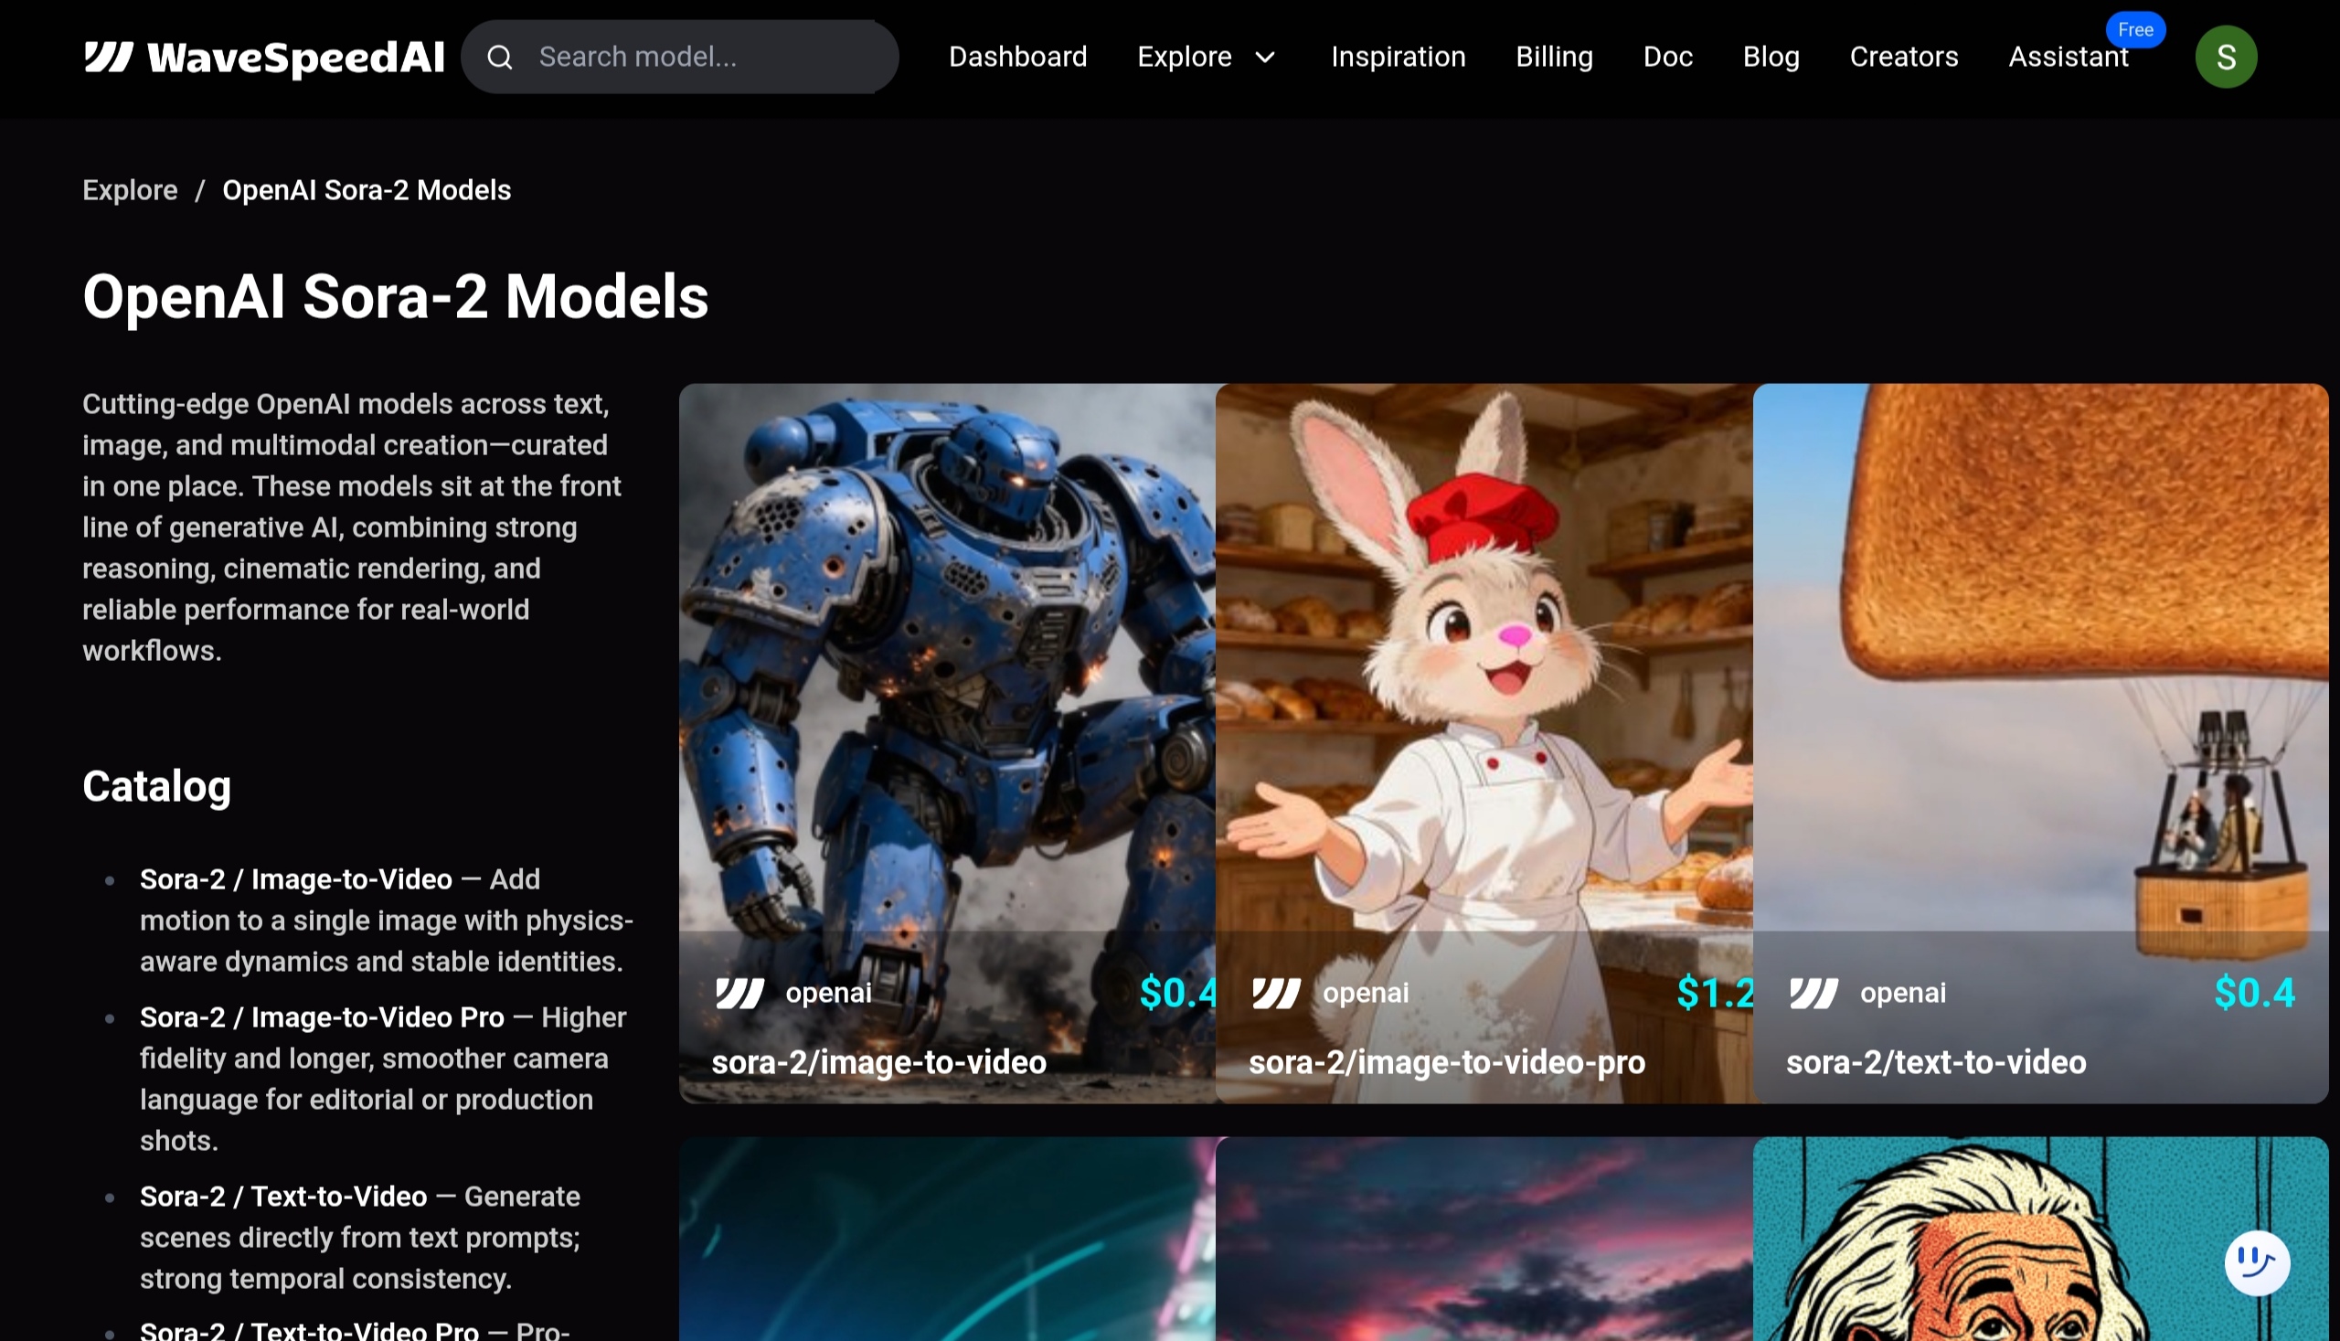Image resolution: width=2340 pixels, height=1341 pixels.
Task: Click the provider logo on image-to-video card
Action: (x=739, y=993)
